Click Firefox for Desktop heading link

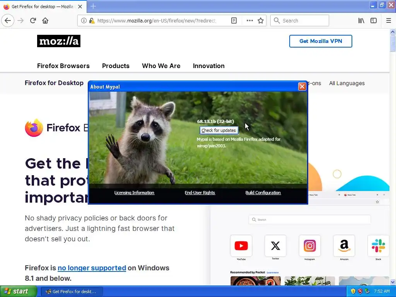(54, 83)
